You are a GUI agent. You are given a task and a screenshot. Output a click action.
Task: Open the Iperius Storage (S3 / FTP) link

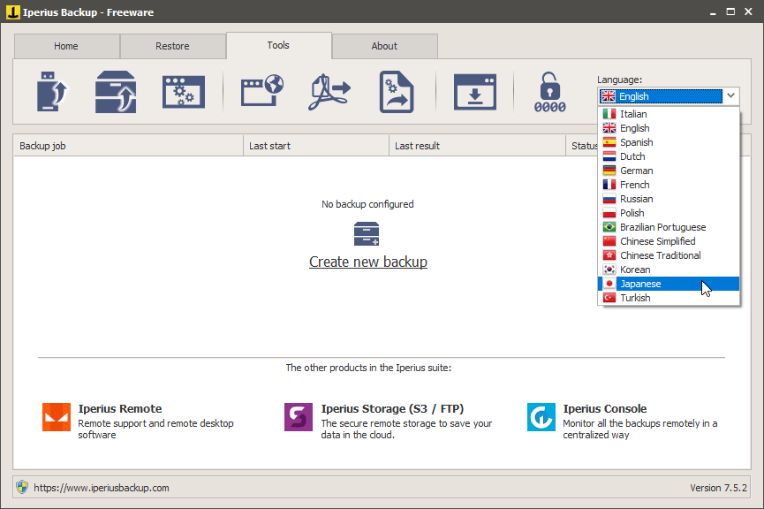pos(392,408)
